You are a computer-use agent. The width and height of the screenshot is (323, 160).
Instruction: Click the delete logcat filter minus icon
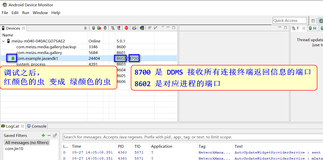pyautogui.click(x=49, y=135)
